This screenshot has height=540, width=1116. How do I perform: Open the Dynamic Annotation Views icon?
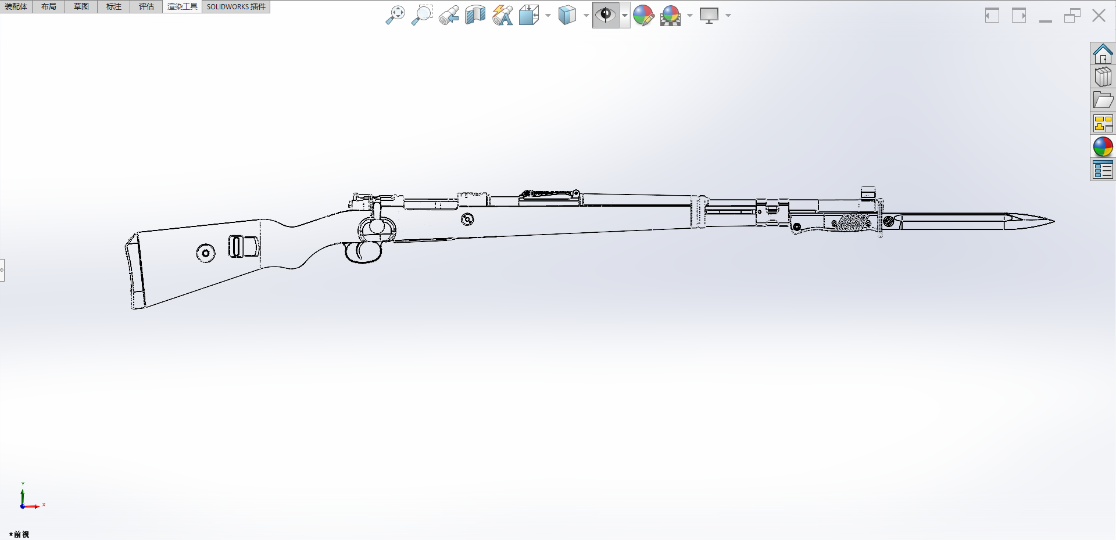coord(502,15)
